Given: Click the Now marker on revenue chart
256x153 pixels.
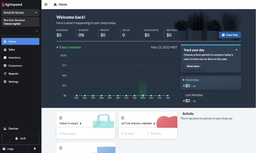Looking at the screenshot, I should pos(143,96).
